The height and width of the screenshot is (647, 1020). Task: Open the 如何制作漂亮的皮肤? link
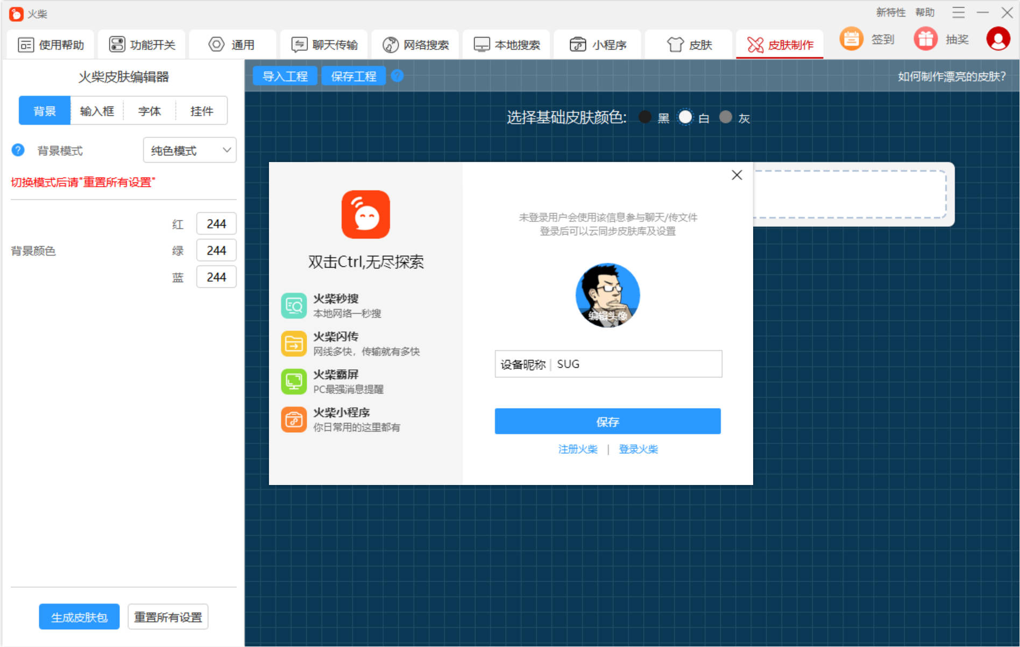pos(952,76)
